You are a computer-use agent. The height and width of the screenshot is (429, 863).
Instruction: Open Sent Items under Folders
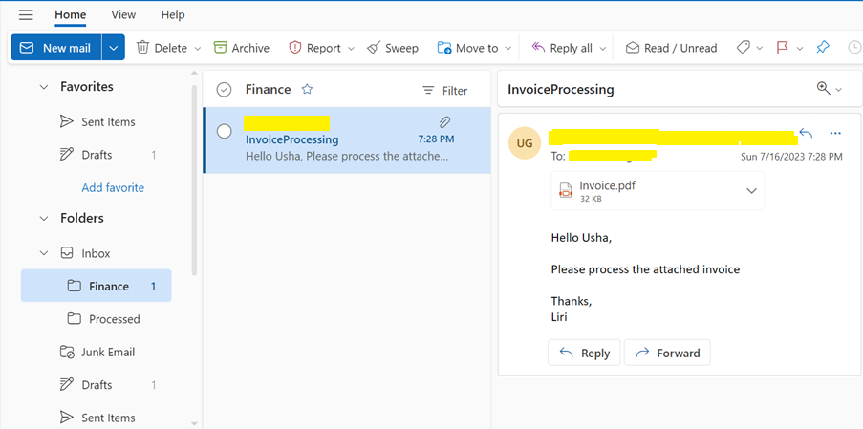tap(97, 418)
